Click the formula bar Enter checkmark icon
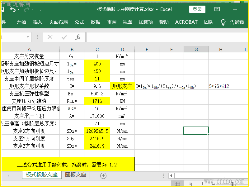The image size is (249, 187). (64, 37)
